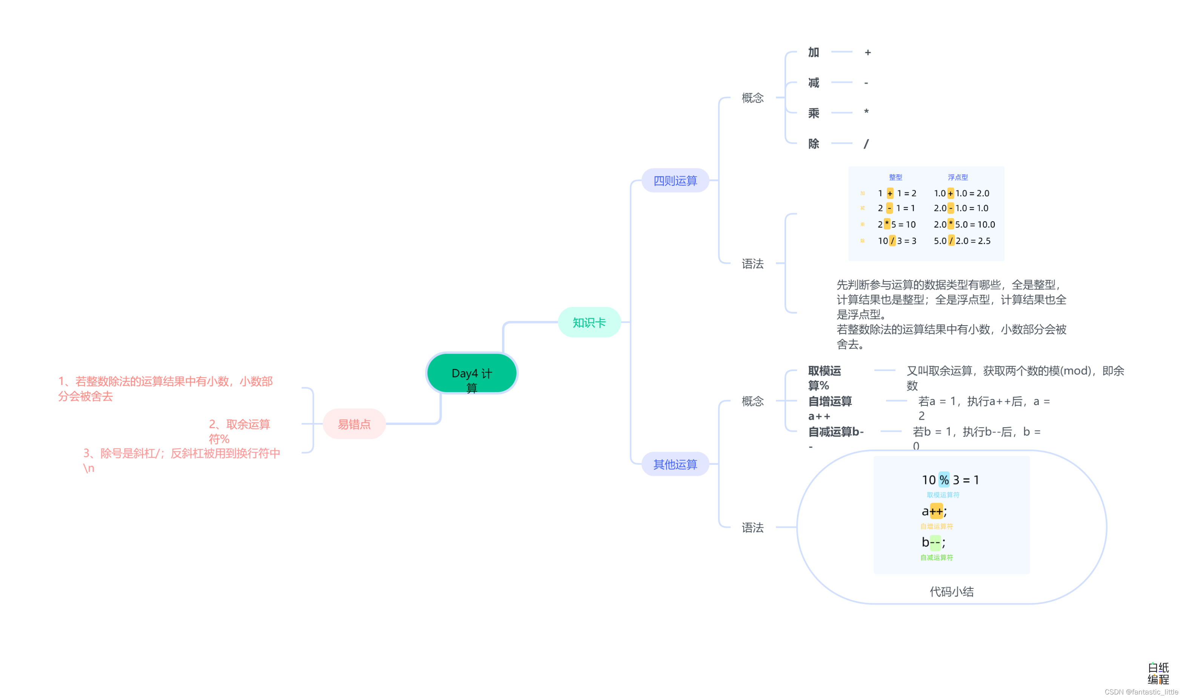Click the expression 1.0 + 1.0 = 2.0
The image size is (1184, 699).
click(x=961, y=194)
